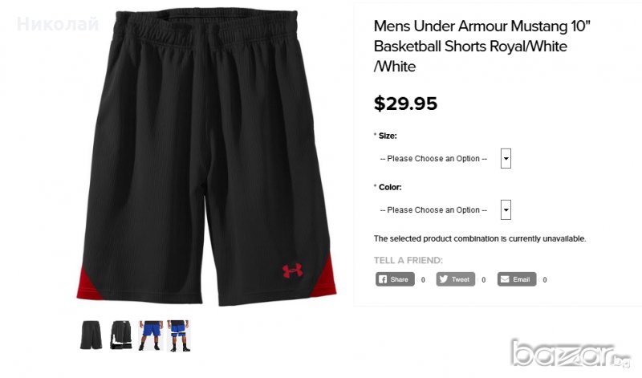Email this product to a friend
Viewport: 642px width, 378px height.
517,279
